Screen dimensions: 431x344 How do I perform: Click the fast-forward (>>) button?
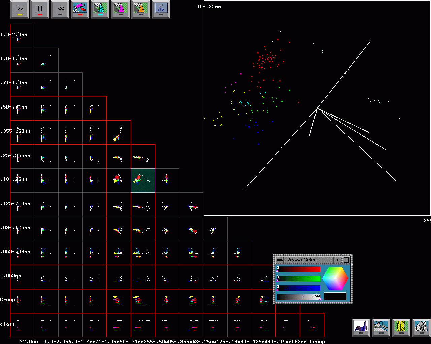coord(20,9)
